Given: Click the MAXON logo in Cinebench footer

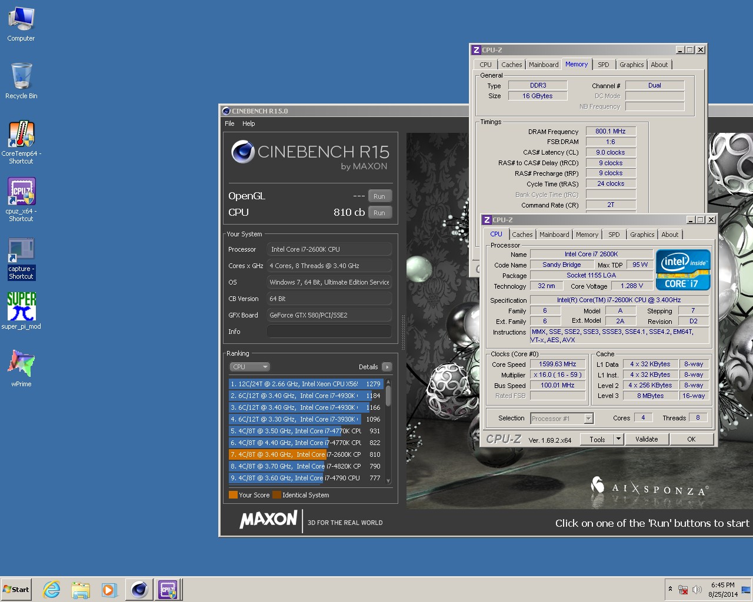Looking at the screenshot, I should [268, 520].
